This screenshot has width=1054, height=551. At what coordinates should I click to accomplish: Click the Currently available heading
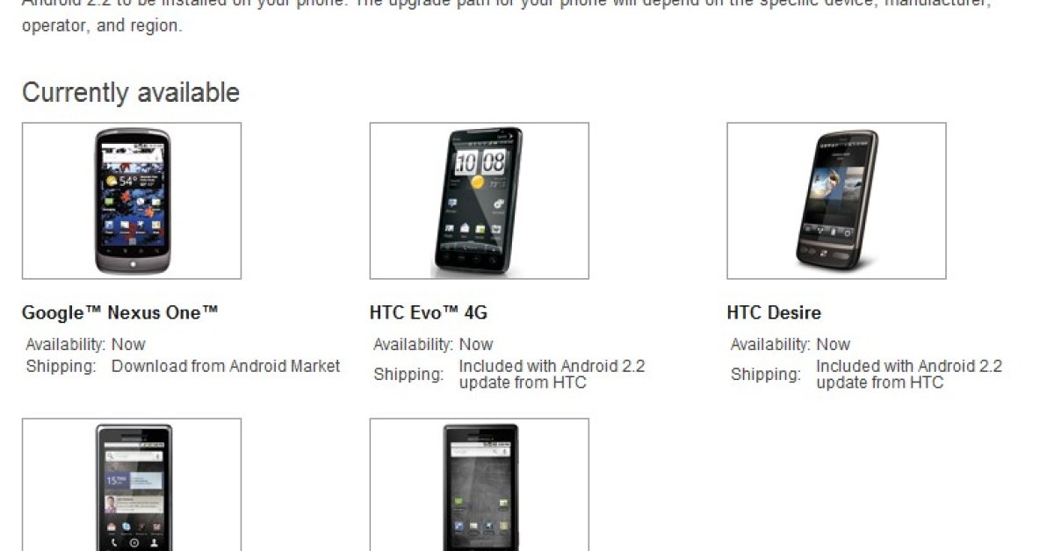point(131,92)
